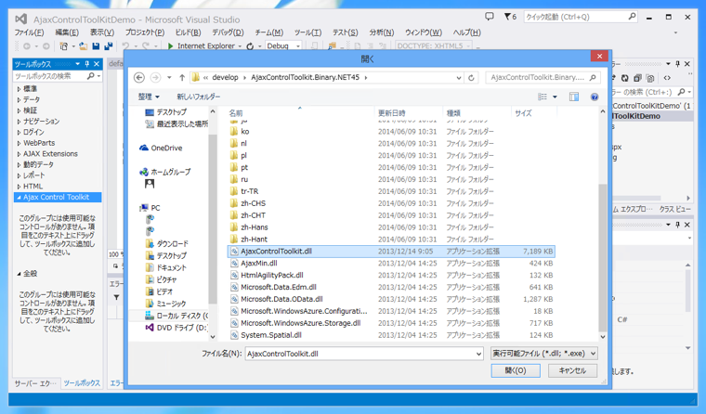Click the help icon in Open dialog
The height and width of the screenshot is (414, 706).
[595, 97]
